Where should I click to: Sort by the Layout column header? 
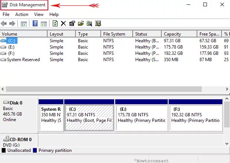click(x=61, y=34)
